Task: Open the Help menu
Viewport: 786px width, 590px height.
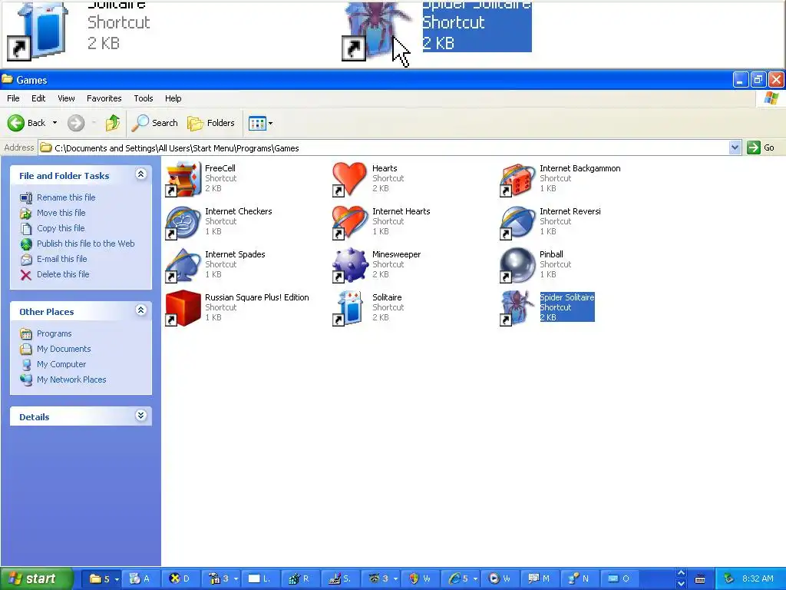Action: point(173,98)
